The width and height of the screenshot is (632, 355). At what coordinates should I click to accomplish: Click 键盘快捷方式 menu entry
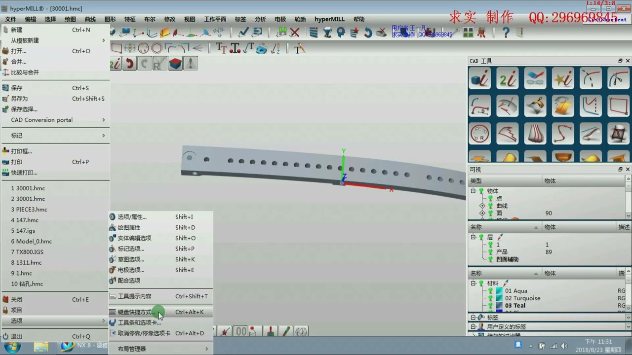tap(161, 312)
